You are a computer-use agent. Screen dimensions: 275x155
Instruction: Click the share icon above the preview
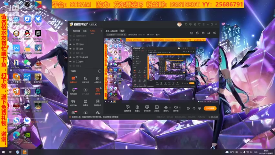(214, 33)
